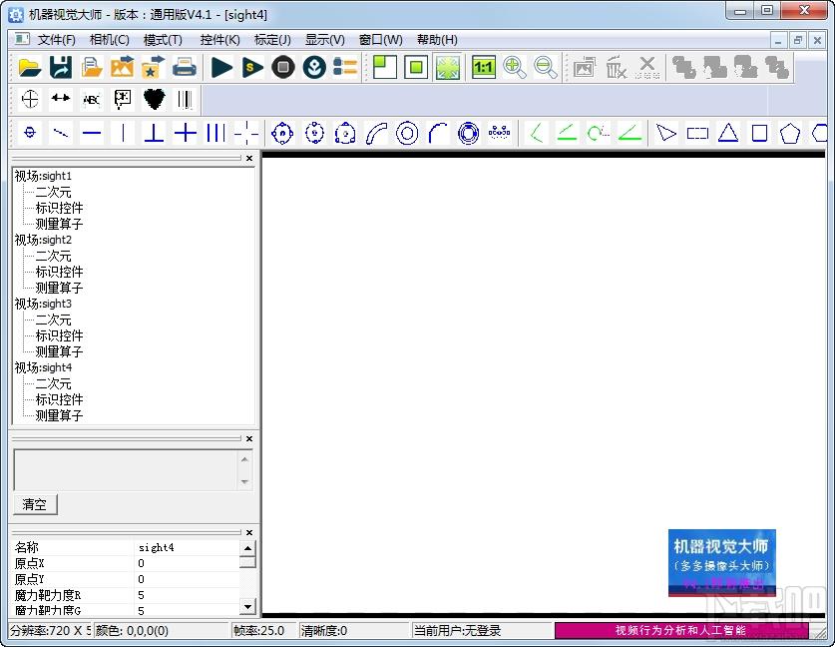
Task: Click properties scrollbar down arrow
Action: click(247, 606)
